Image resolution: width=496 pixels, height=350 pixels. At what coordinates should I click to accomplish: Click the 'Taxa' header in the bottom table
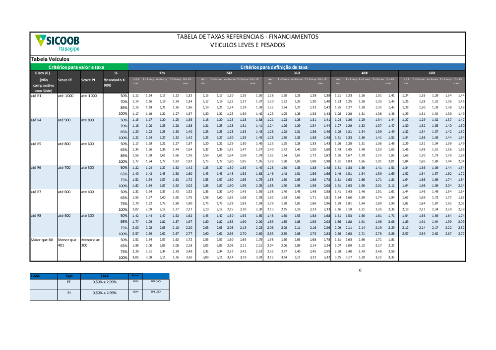tap(104, 276)
